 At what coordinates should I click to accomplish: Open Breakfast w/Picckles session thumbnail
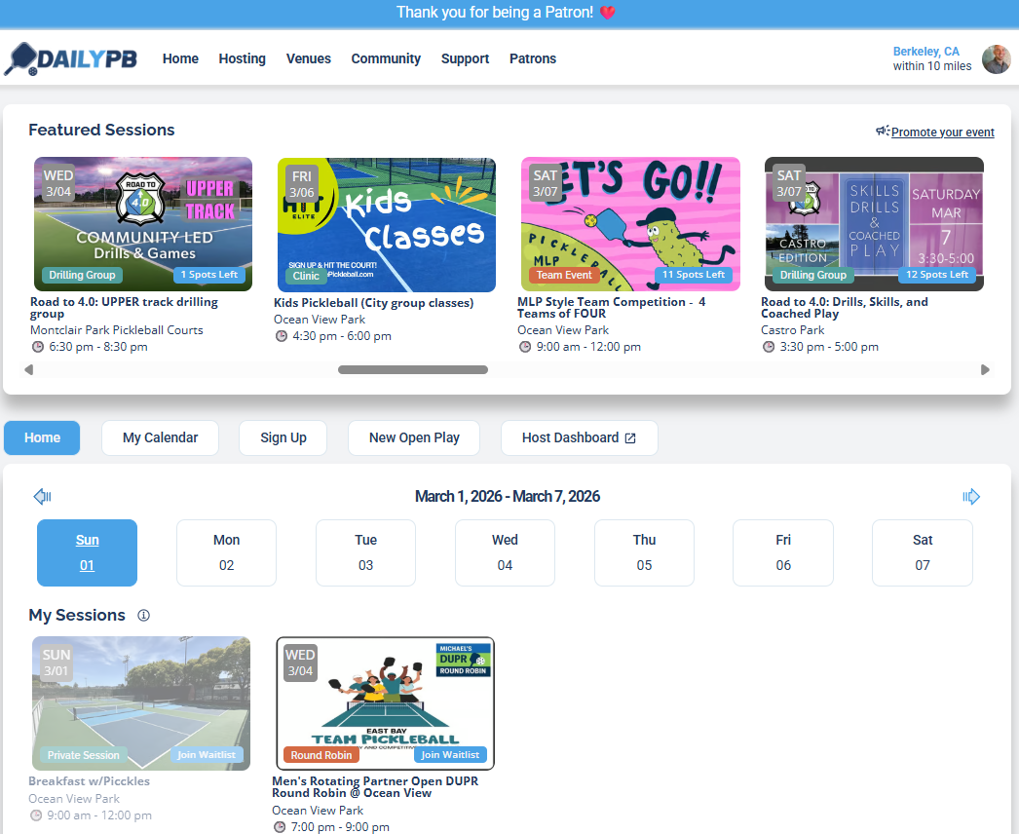coord(141,703)
